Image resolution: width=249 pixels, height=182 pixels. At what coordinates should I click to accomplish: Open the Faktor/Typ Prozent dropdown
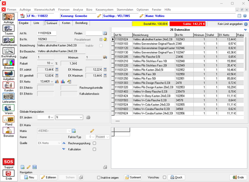click(108, 137)
